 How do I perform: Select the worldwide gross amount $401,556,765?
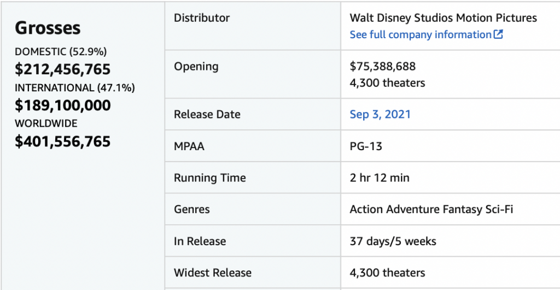point(62,141)
